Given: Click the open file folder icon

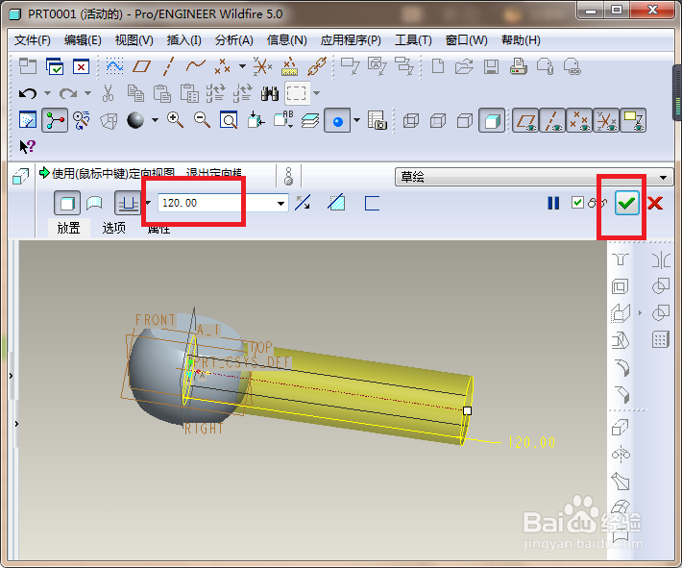Looking at the screenshot, I should click(465, 66).
